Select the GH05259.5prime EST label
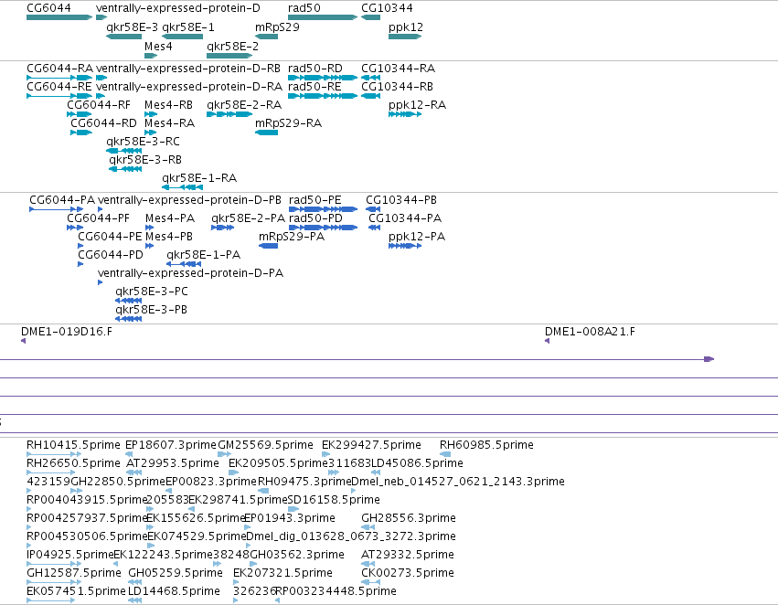 click(x=176, y=573)
